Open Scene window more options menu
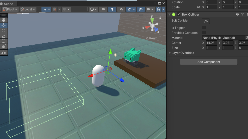Viewport: 248px width, 139px height. [155, 3]
